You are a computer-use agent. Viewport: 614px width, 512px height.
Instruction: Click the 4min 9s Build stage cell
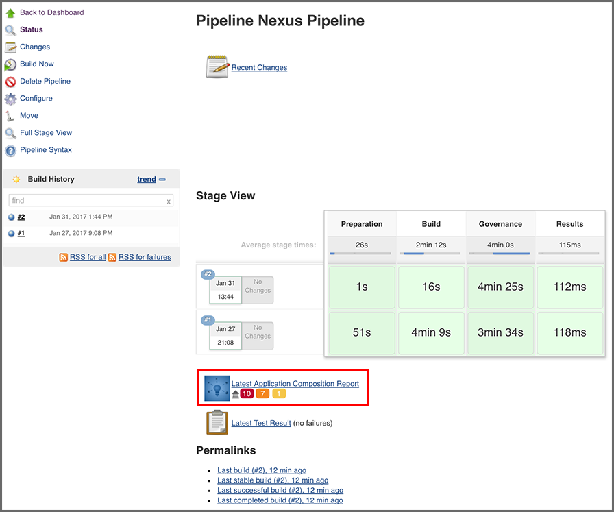click(431, 333)
